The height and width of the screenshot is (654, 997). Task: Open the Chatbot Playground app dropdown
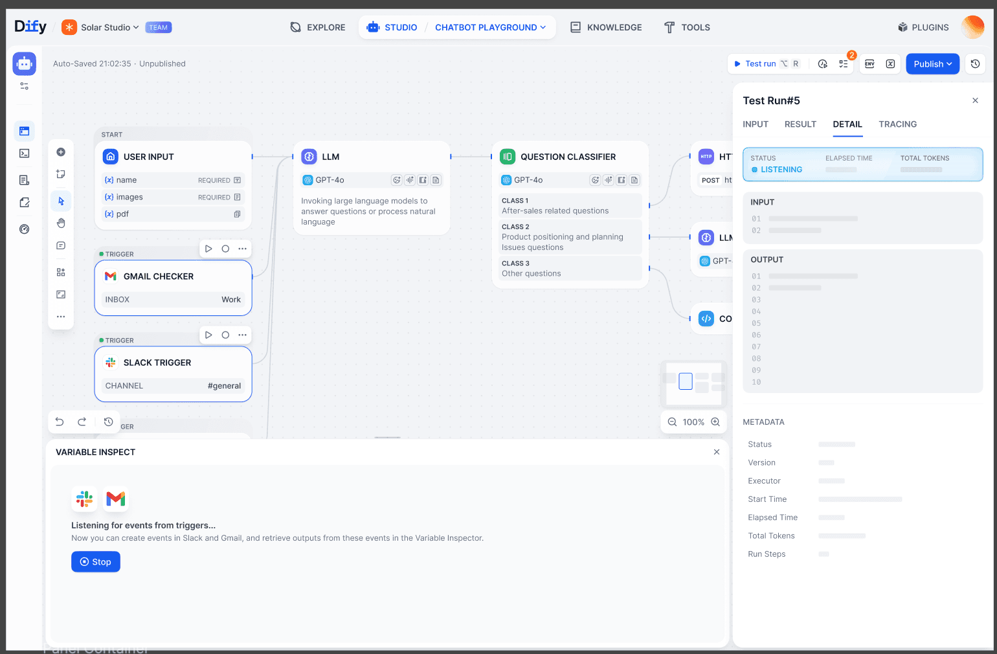(x=490, y=27)
